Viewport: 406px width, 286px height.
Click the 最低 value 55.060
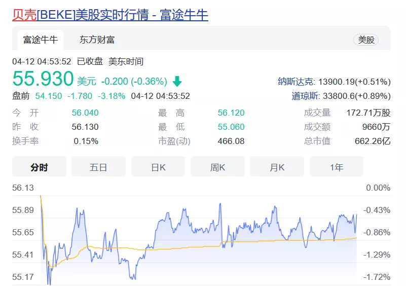pyautogui.click(x=231, y=127)
